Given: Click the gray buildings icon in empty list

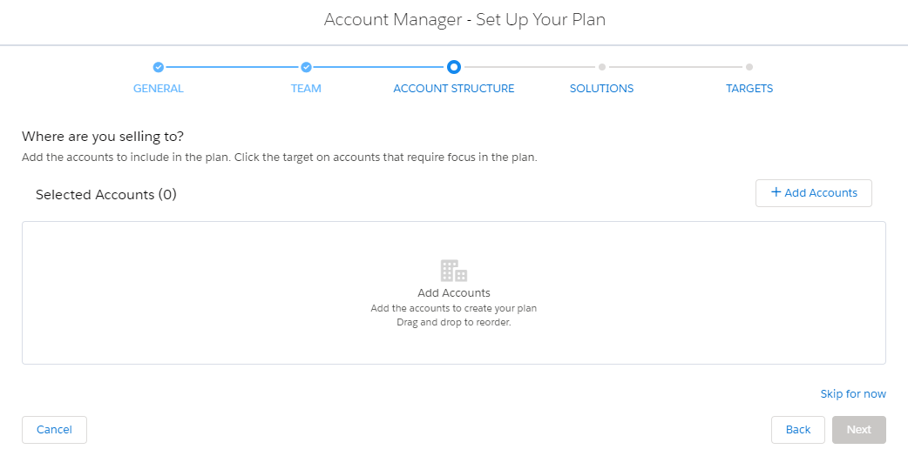Looking at the screenshot, I should click(x=454, y=271).
